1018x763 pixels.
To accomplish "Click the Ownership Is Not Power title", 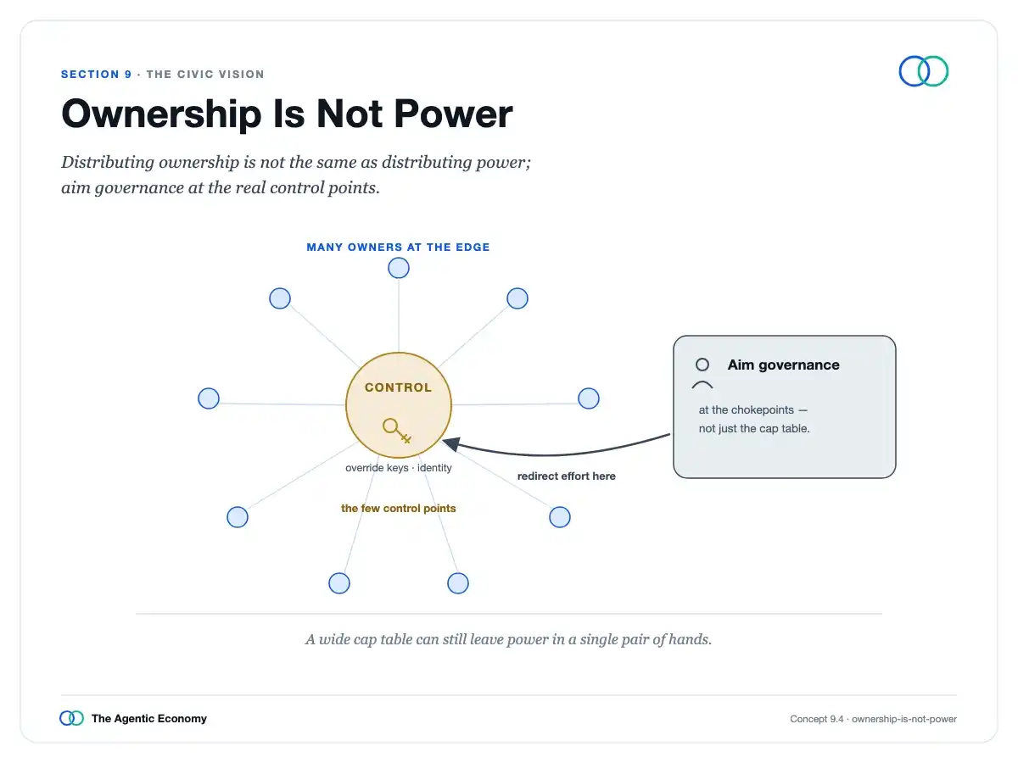I will point(287,114).
